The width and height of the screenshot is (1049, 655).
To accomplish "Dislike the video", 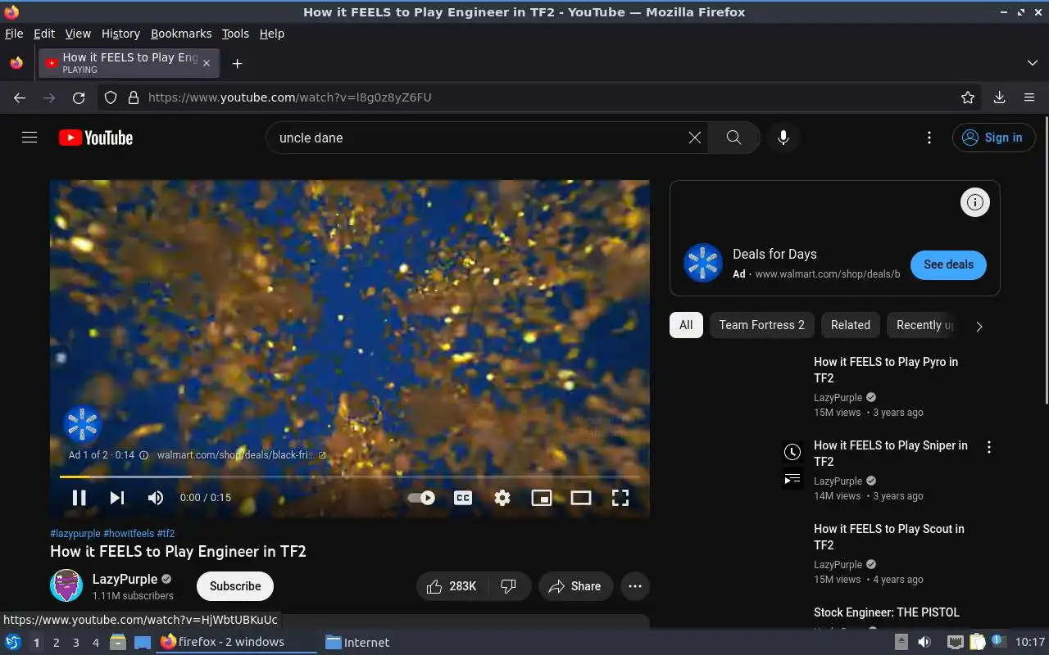I will [x=509, y=586].
